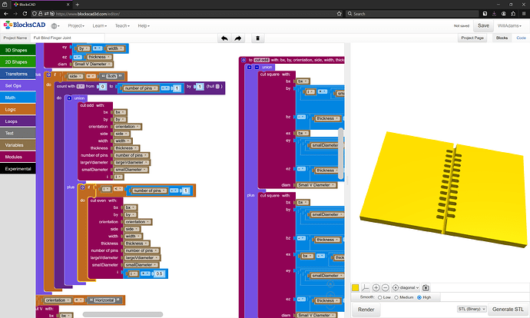Open 'number of pins' dropdown in count loop

[141, 88]
